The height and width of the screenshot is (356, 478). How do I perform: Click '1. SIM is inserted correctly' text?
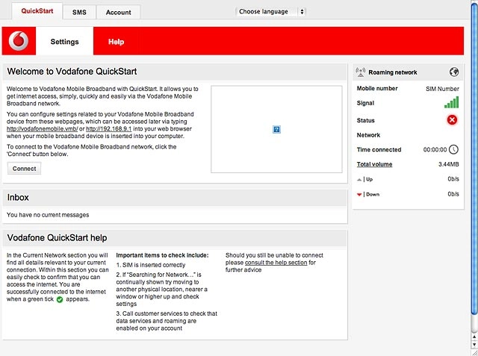coord(151,265)
